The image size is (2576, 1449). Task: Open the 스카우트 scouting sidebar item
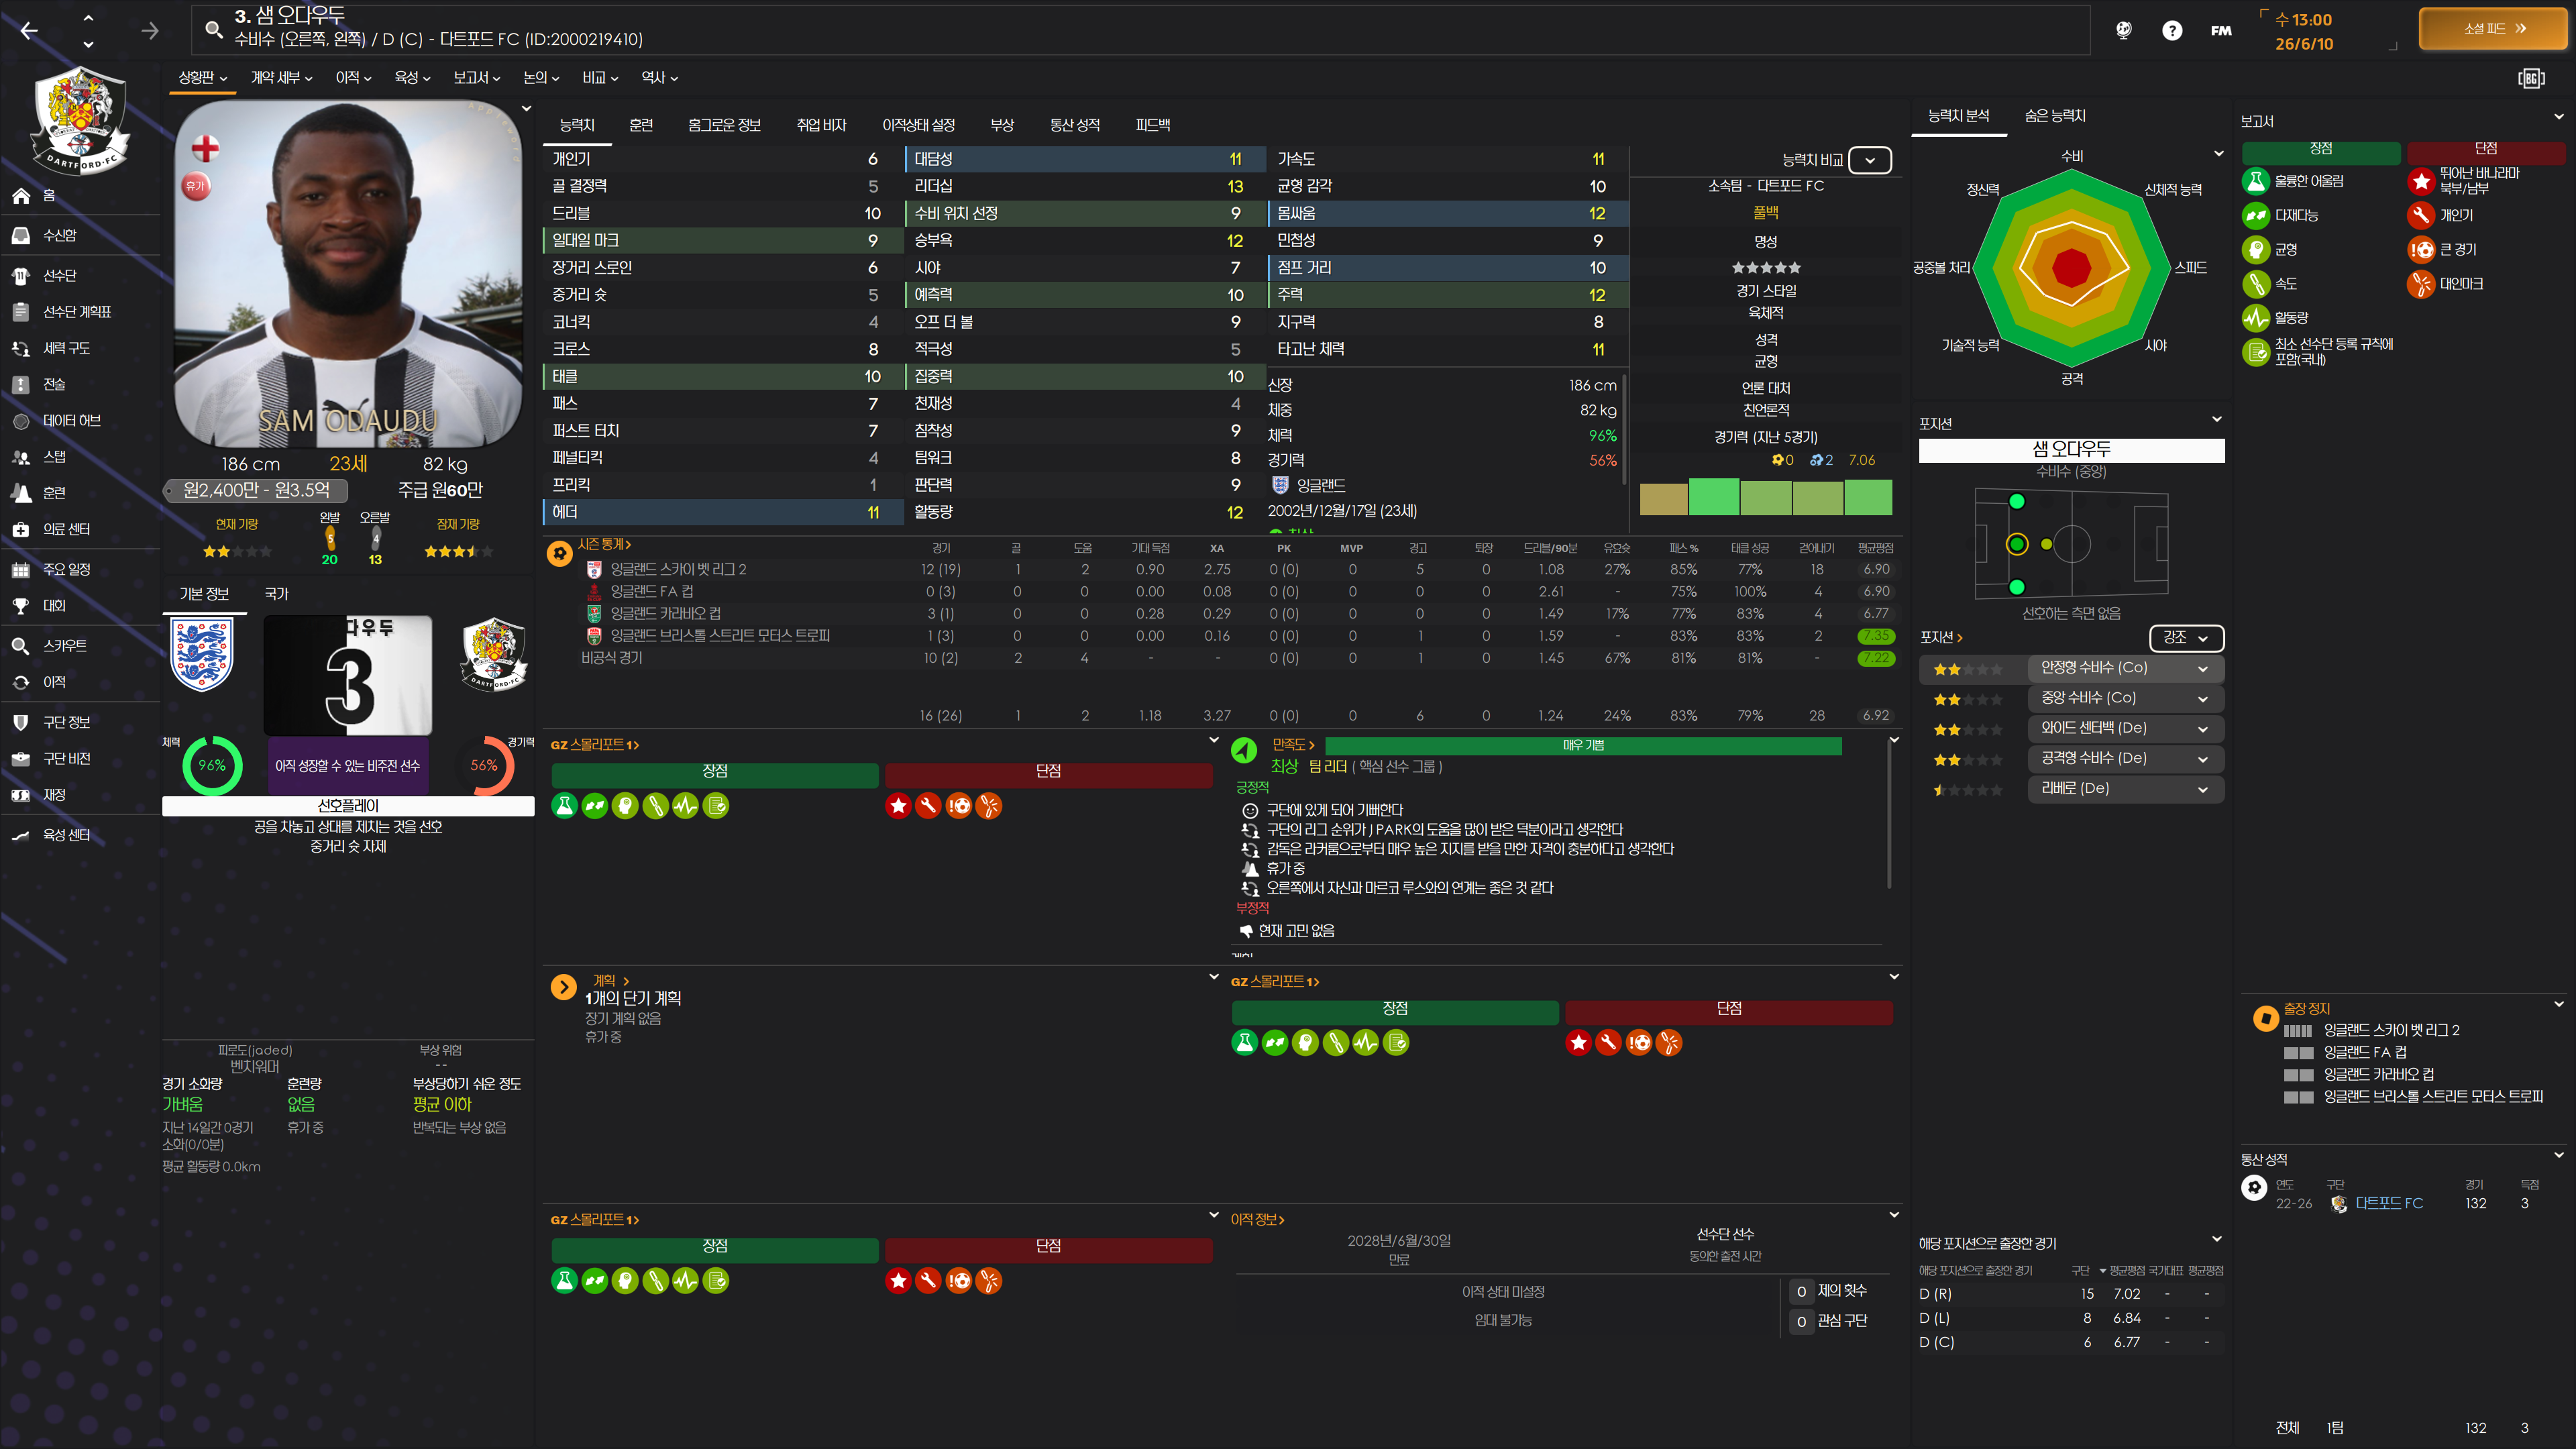64,646
